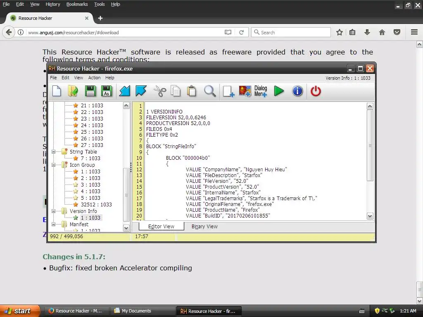Click the Copy pages icon
This screenshot has width=423, height=317.
click(x=176, y=91)
